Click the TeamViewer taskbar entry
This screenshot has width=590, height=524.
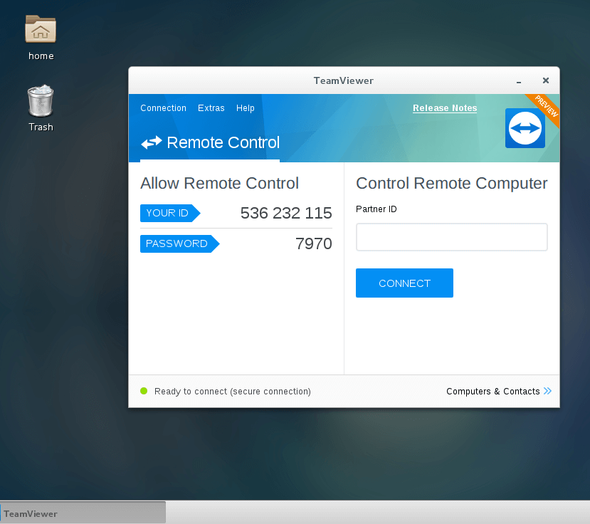[83, 513]
